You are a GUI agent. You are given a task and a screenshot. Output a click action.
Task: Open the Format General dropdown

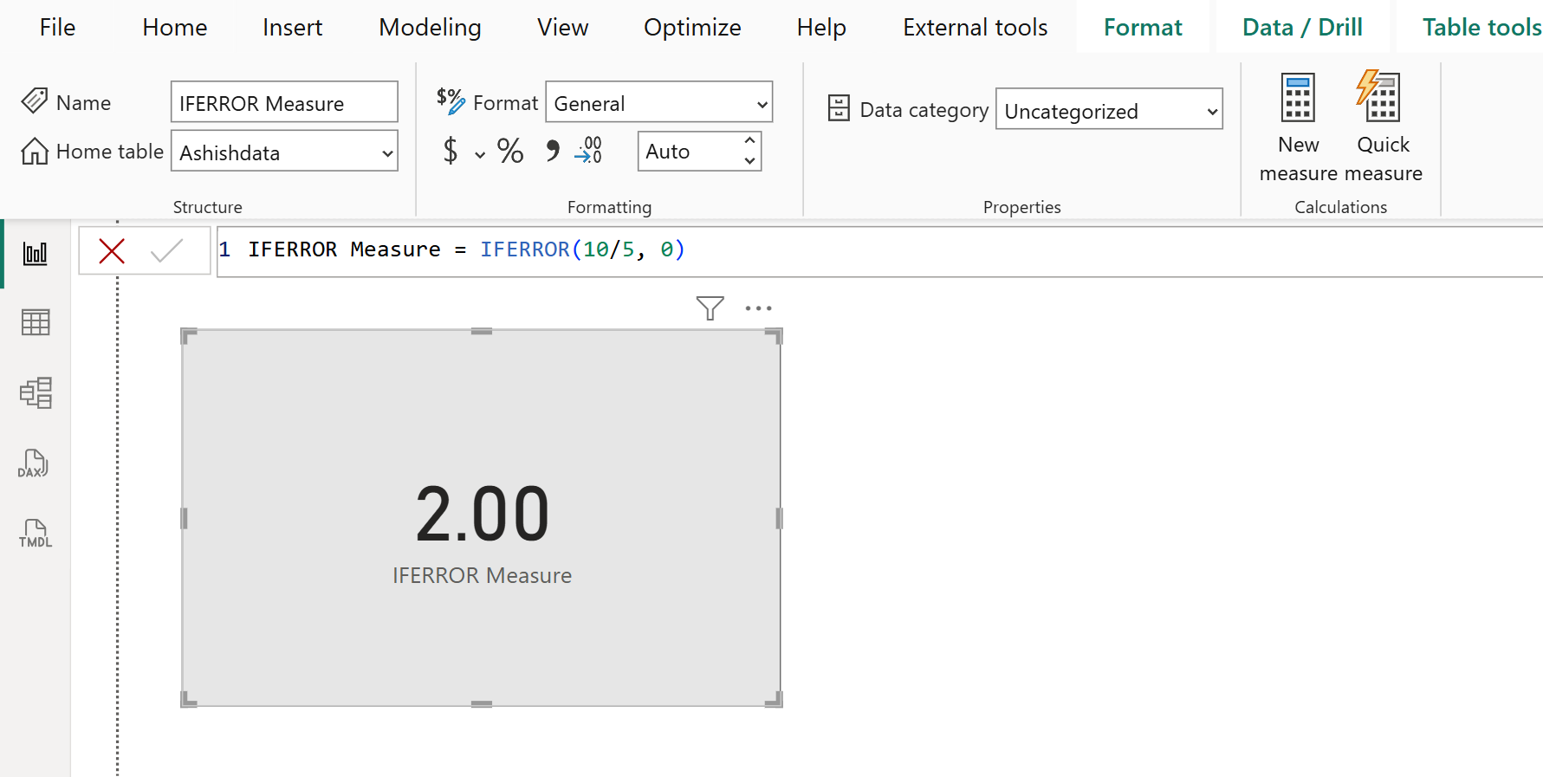pyautogui.click(x=762, y=105)
